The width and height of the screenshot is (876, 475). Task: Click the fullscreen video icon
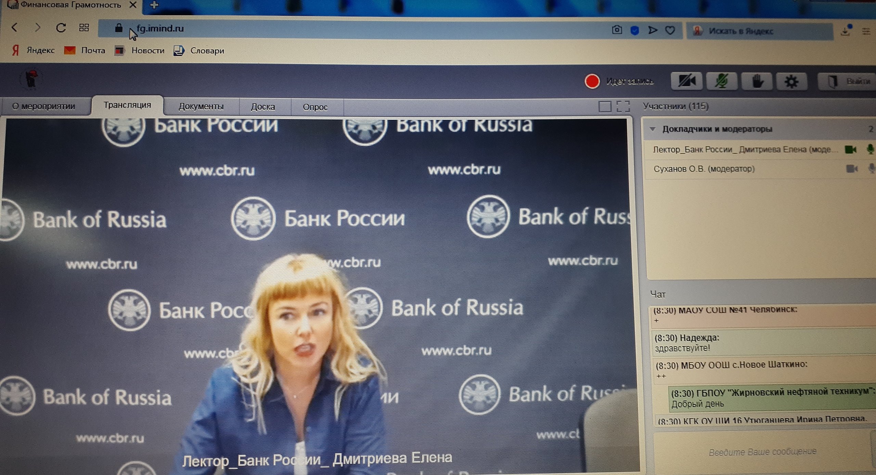point(623,107)
